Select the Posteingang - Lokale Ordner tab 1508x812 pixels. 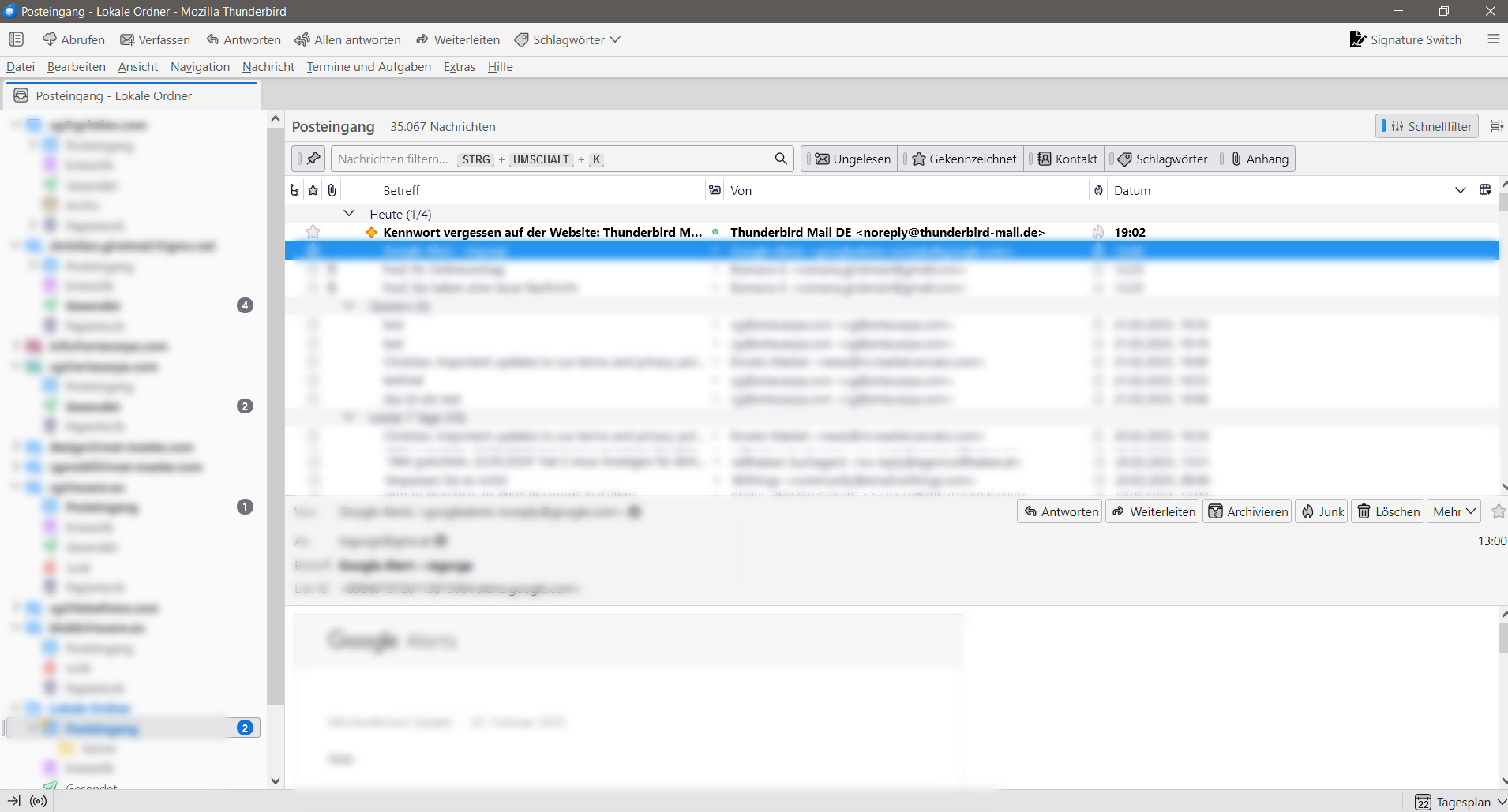133,95
